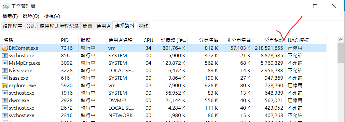Viewport: 345px width, 122px height.
Task: Open the 檢視(V) menu
Action: pyautogui.click(x=52, y=16)
